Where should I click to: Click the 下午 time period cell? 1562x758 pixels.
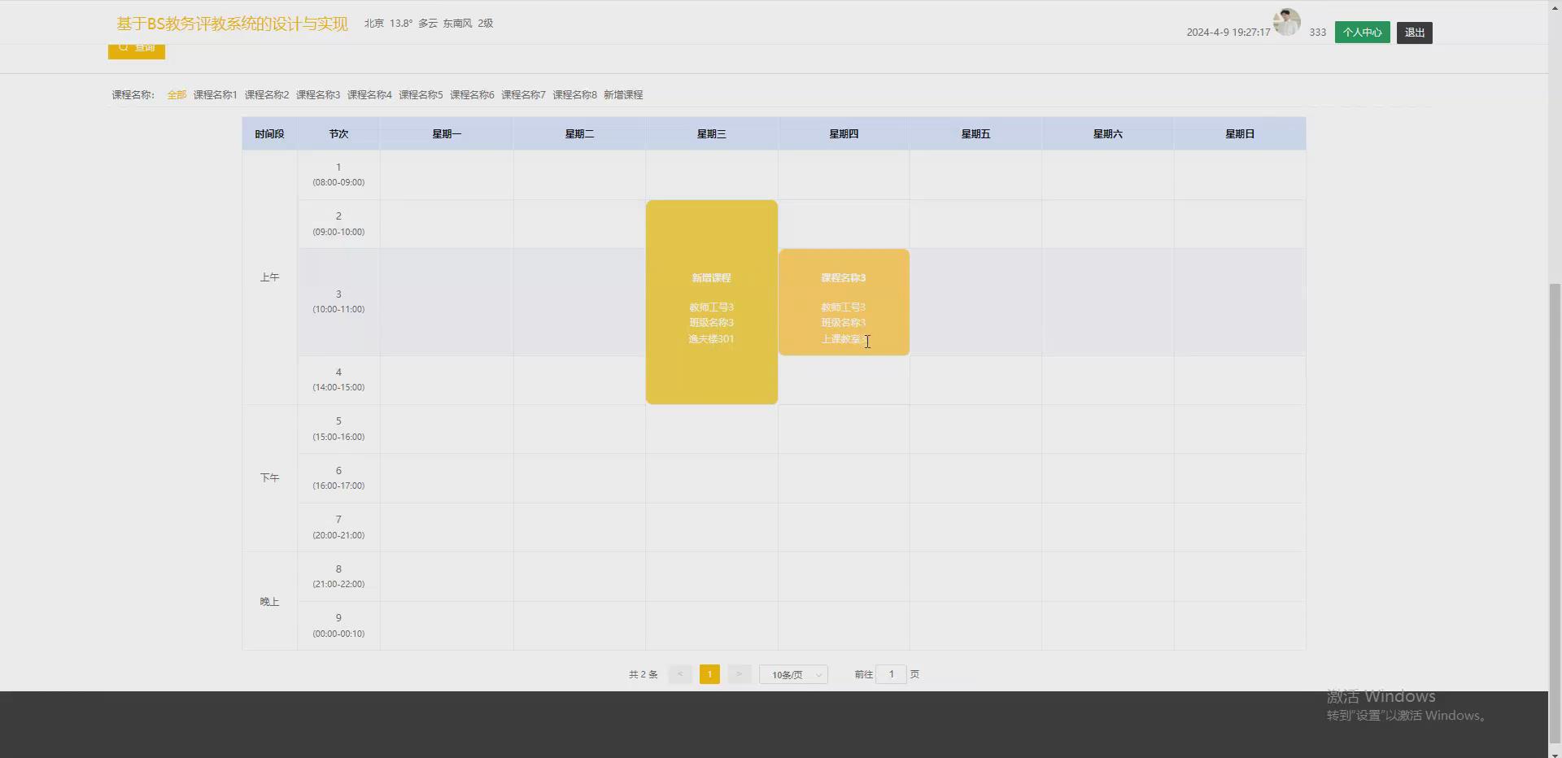(x=269, y=478)
